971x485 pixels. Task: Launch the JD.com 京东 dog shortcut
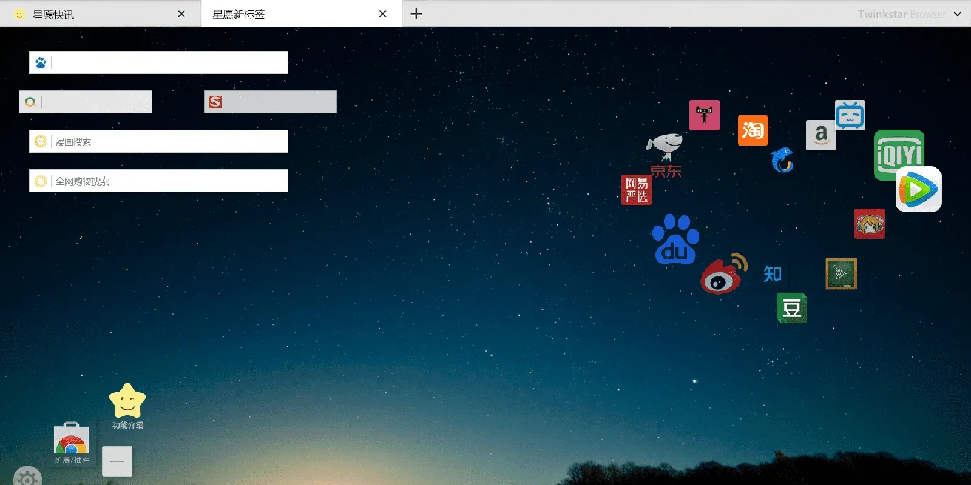(665, 156)
